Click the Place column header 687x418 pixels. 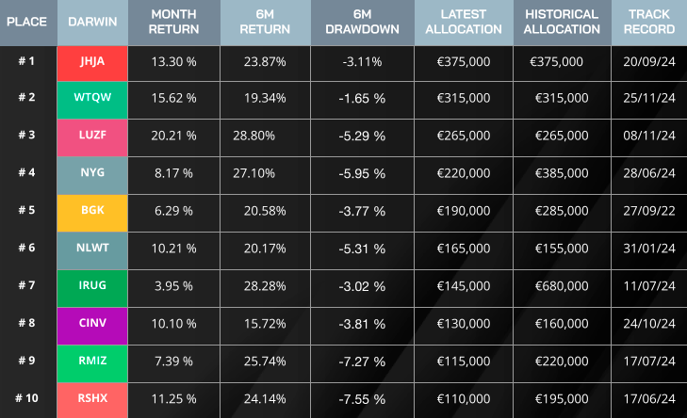pos(27,22)
